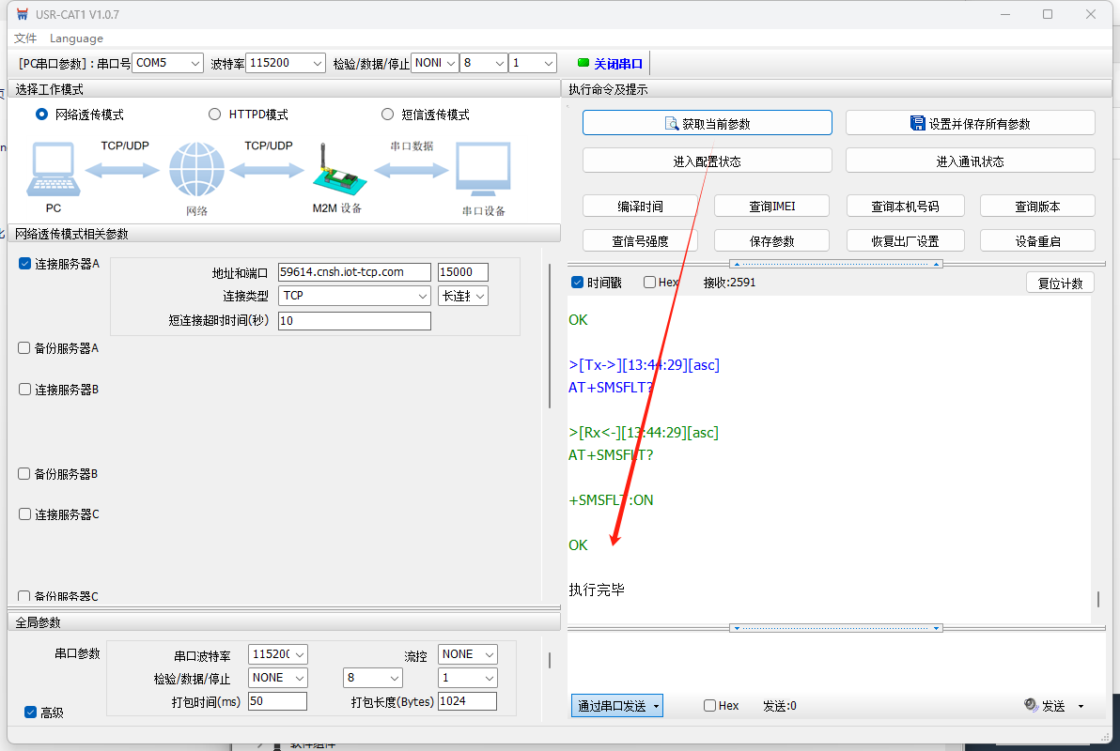The height and width of the screenshot is (751, 1120).
Task: Toggle the 时间戳 checkbox
Action: (x=578, y=283)
